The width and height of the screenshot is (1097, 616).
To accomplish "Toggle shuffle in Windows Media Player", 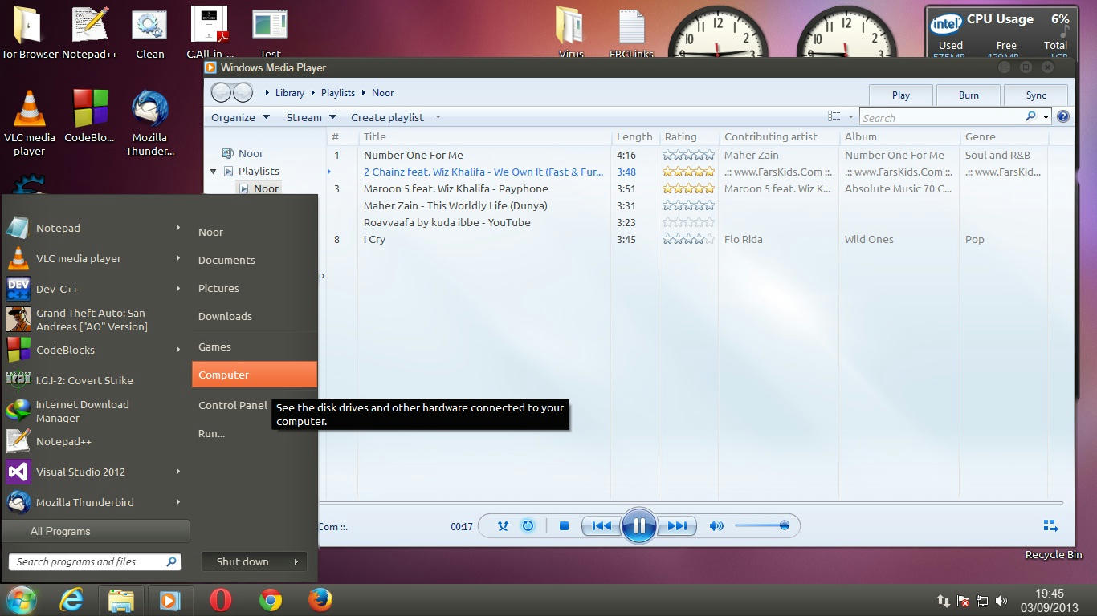I will pos(503,526).
